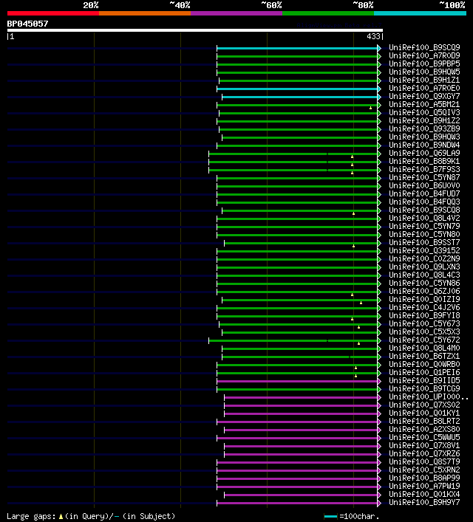
Task: Click the UniRef100_B9SCQ9 hit label
Action: coord(424,47)
